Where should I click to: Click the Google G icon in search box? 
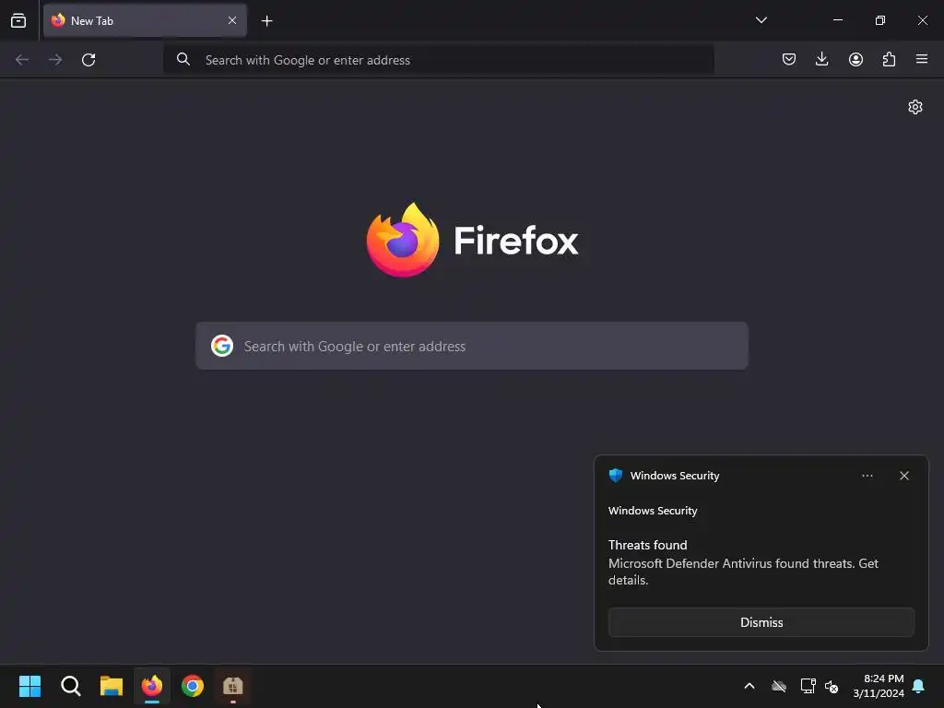222,347
